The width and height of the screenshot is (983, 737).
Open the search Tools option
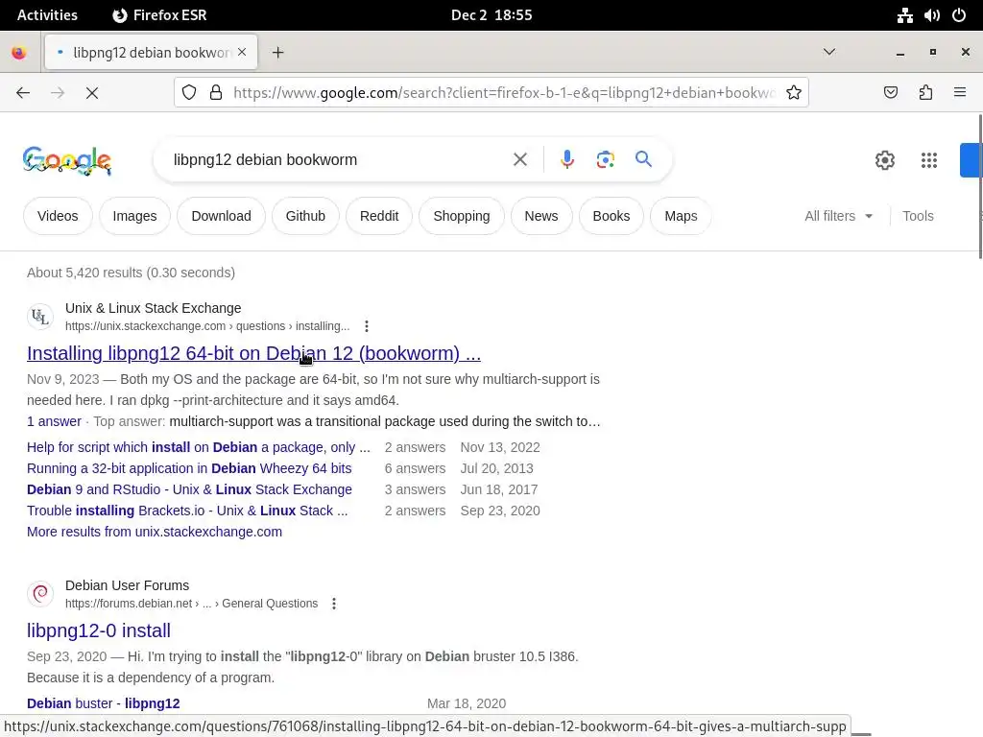pyautogui.click(x=918, y=216)
